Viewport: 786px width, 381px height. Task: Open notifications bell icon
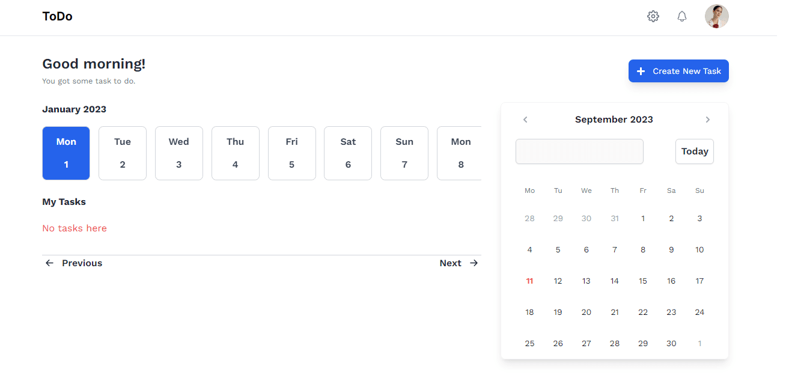[681, 16]
